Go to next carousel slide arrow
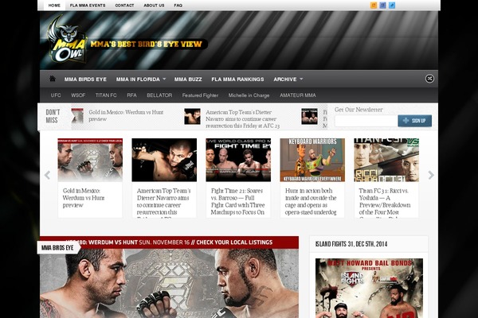The width and height of the screenshot is (478, 318). pos(431,175)
